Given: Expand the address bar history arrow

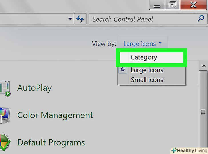Looking at the screenshot, I should pyautogui.click(x=70, y=19).
